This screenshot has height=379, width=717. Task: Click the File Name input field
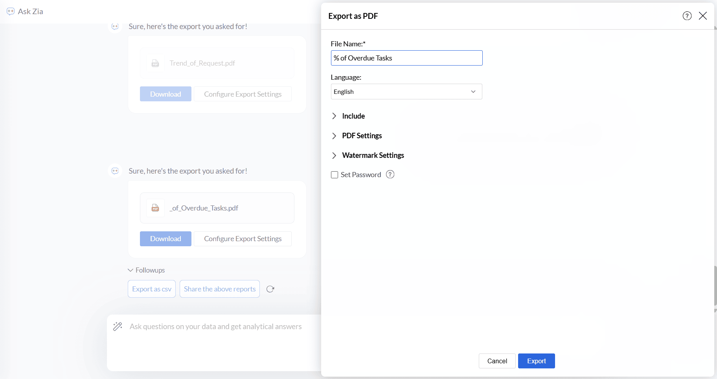point(406,58)
